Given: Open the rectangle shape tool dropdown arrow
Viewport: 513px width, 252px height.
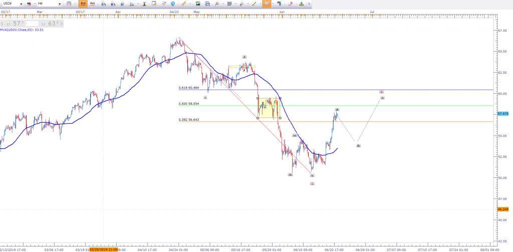Looking at the screenshot, I should point(273,4).
